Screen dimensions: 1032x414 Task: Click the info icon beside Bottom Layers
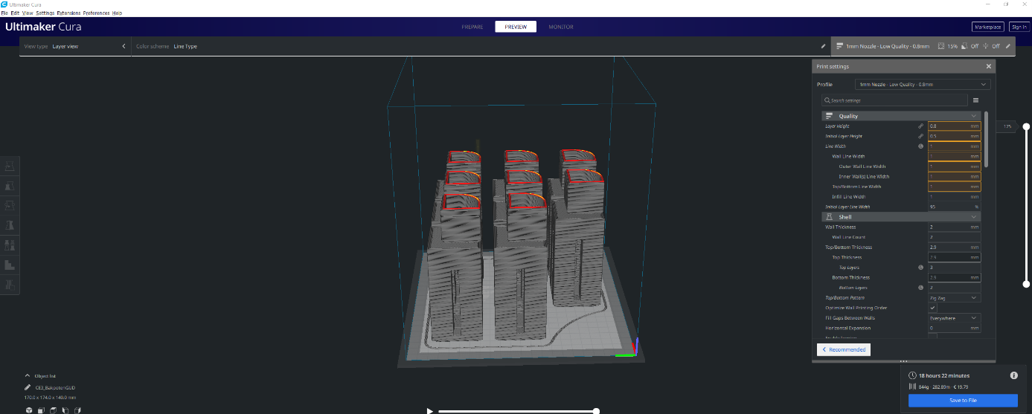tap(920, 287)
